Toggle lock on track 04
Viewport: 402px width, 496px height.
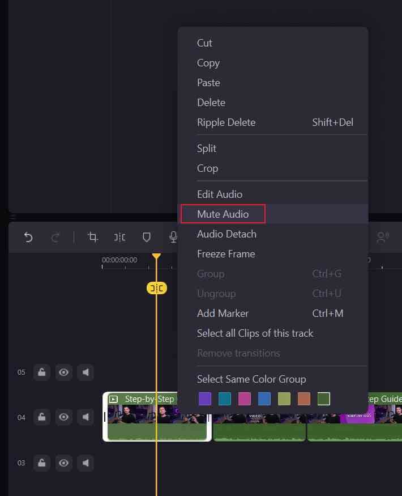42,417
